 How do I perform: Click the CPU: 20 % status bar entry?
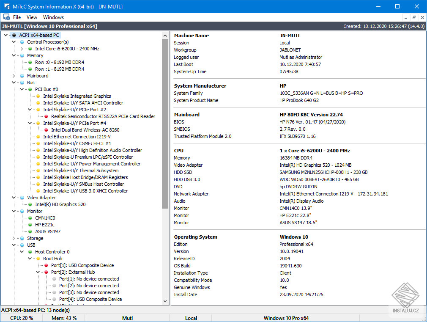[x=22, y=318]
